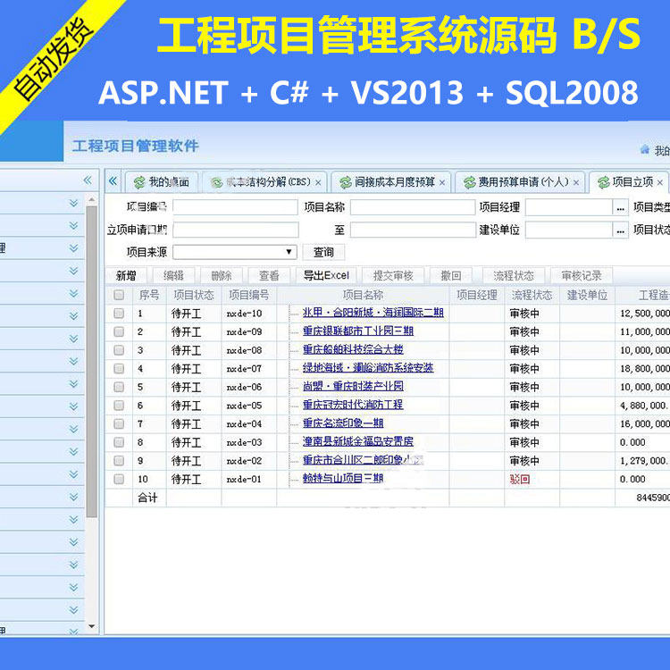The width and height of the screenshot is (670, 670).
Task: Click the 查询 search button
Action: (323, 252)
